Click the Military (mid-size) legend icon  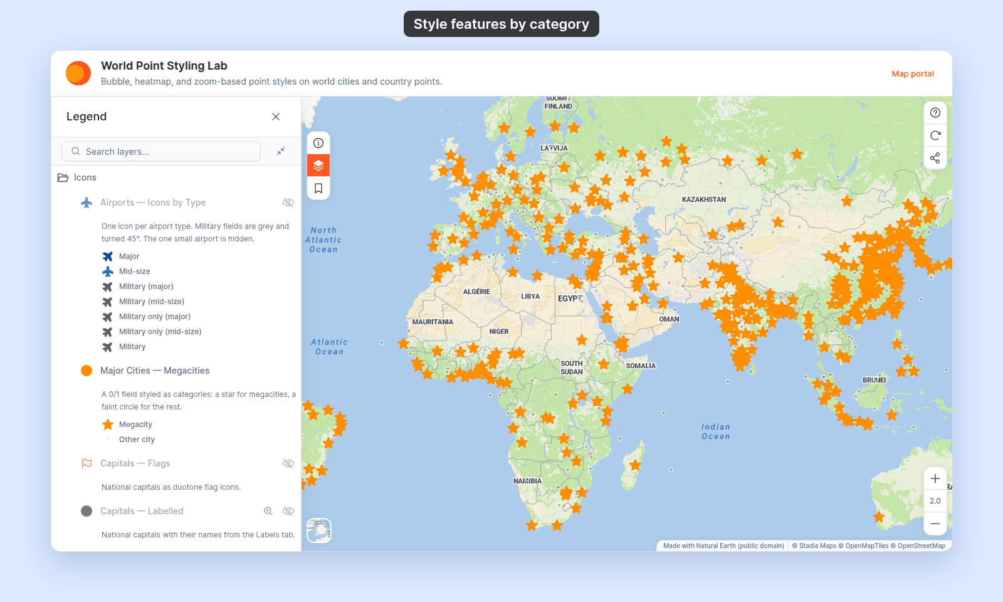coord(108,302)
